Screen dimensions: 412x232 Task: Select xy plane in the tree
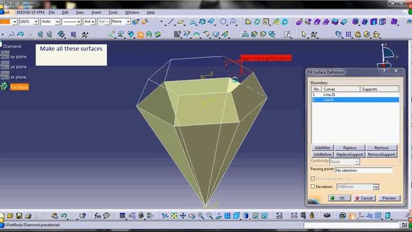[18, 57]
